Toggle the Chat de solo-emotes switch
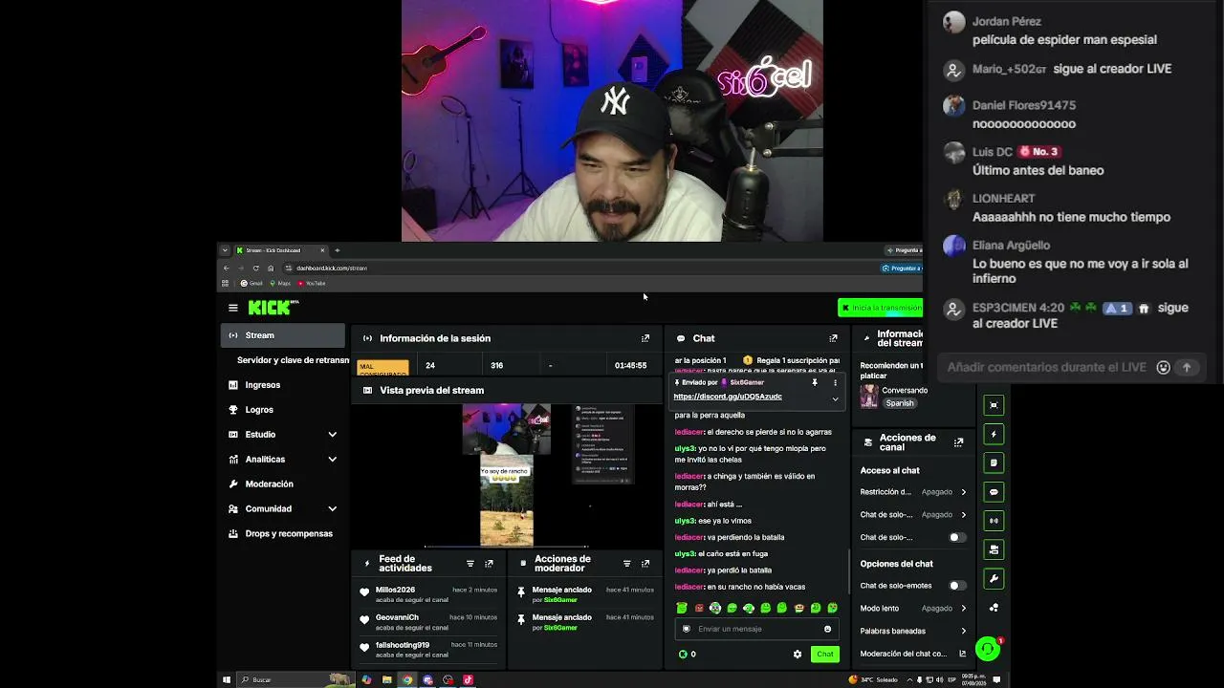 tap(955, 586)
